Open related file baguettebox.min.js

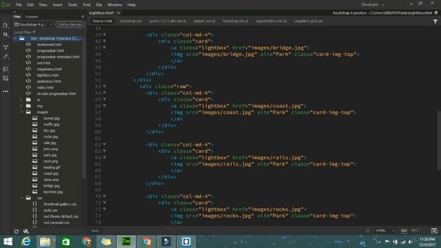pyautogui.click(x=271, y=21)
